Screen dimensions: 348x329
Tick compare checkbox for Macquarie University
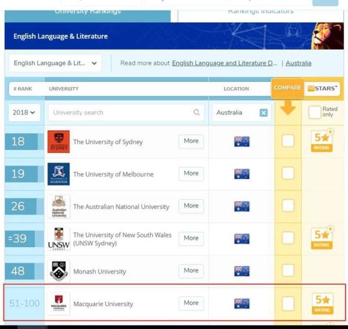[x=288, y=303]
